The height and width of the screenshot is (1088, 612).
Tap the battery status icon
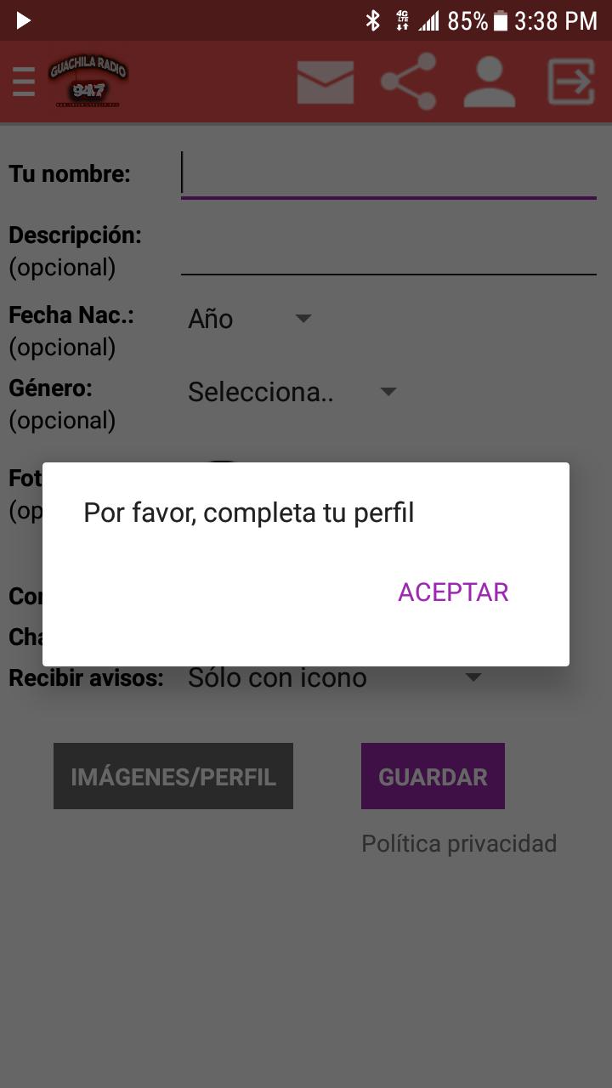[501, 20]
